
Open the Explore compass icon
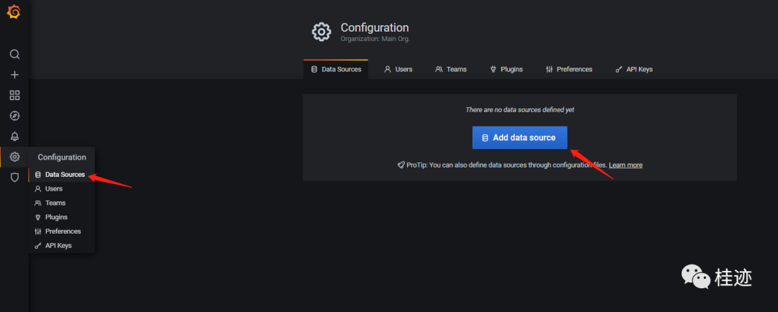14,116
